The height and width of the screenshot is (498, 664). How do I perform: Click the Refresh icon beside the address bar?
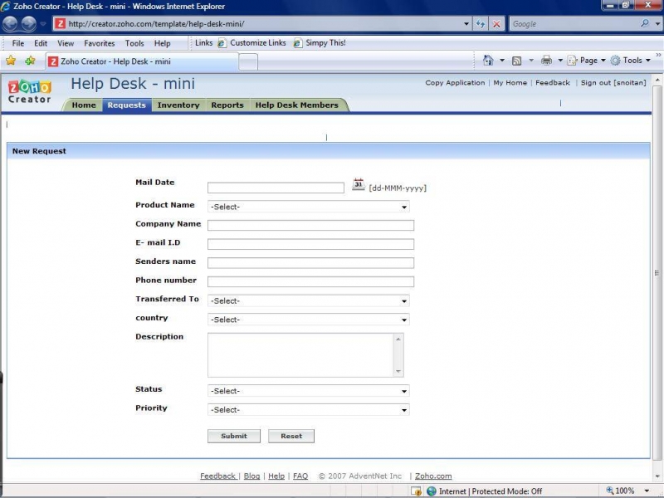point(481,23)
